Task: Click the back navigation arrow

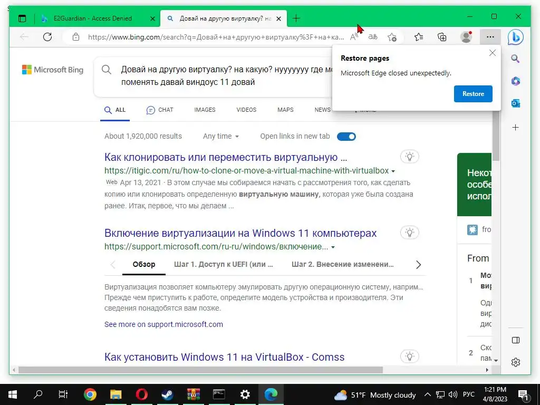Action: coord(24,37)
